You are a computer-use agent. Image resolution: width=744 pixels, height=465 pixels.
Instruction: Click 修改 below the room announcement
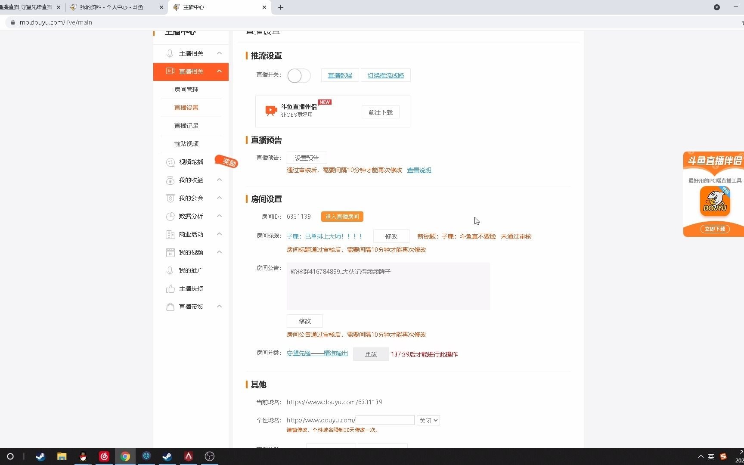305,321
